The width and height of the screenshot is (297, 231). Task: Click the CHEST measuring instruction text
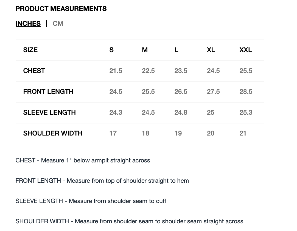point(83,160)
